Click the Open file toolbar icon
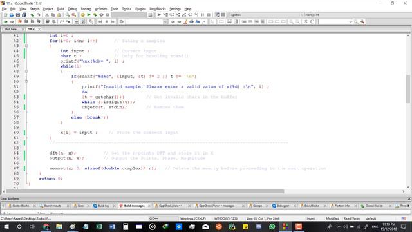The height and width of the screenshot is (232, 412). 12,15
